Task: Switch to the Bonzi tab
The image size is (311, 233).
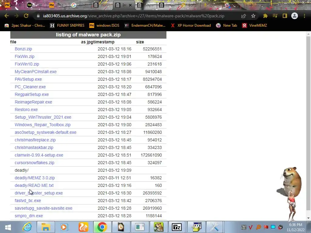Action: 190,5
